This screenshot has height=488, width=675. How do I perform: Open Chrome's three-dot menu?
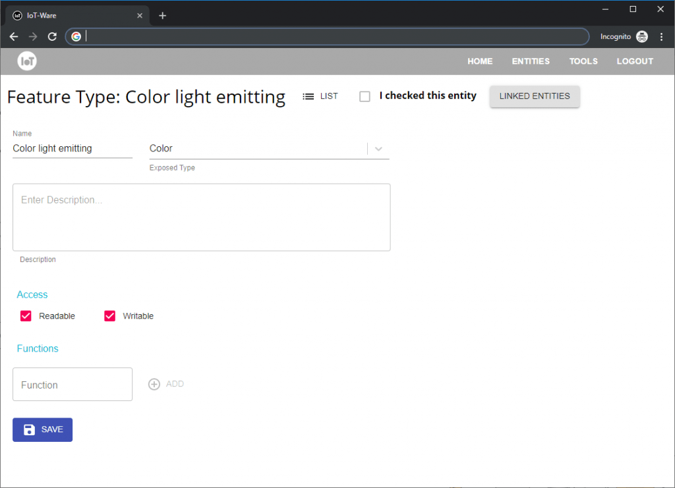(661, 36)
